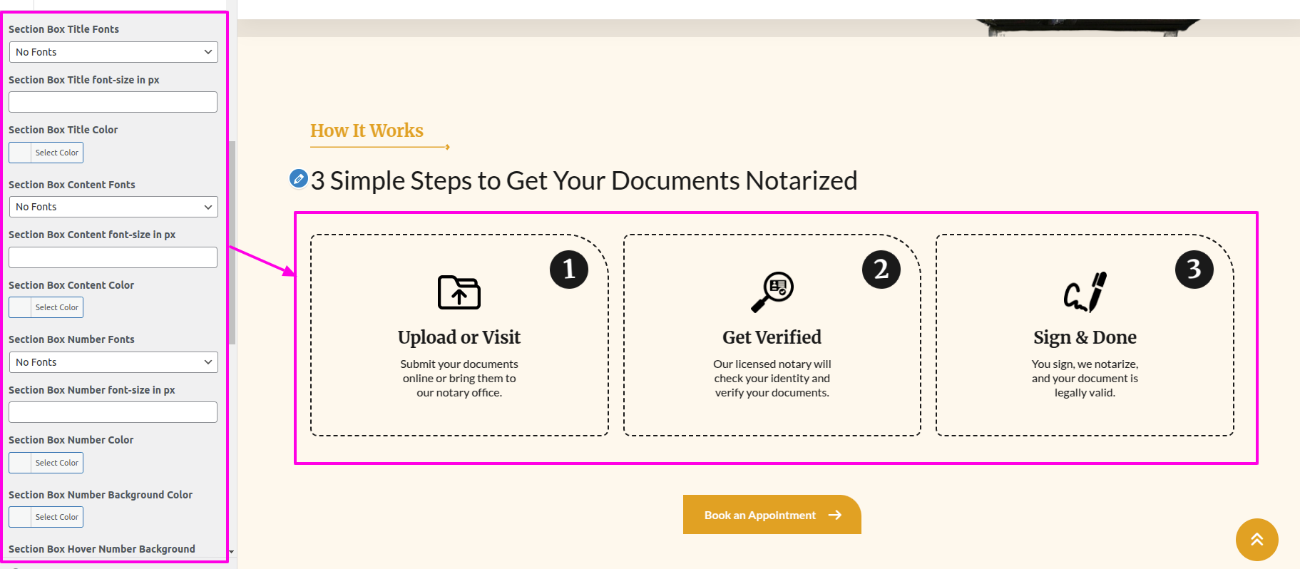Focus the Title font-size input field

[113, 102]
